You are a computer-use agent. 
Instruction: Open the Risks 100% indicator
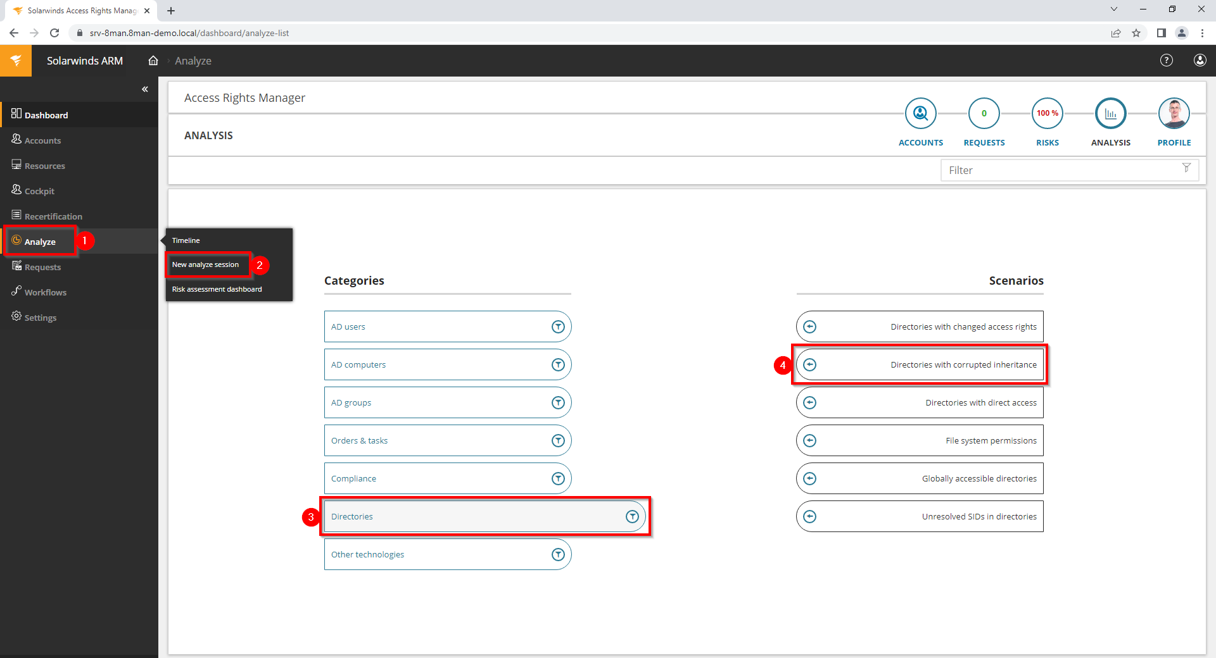tap(1047, 114)
